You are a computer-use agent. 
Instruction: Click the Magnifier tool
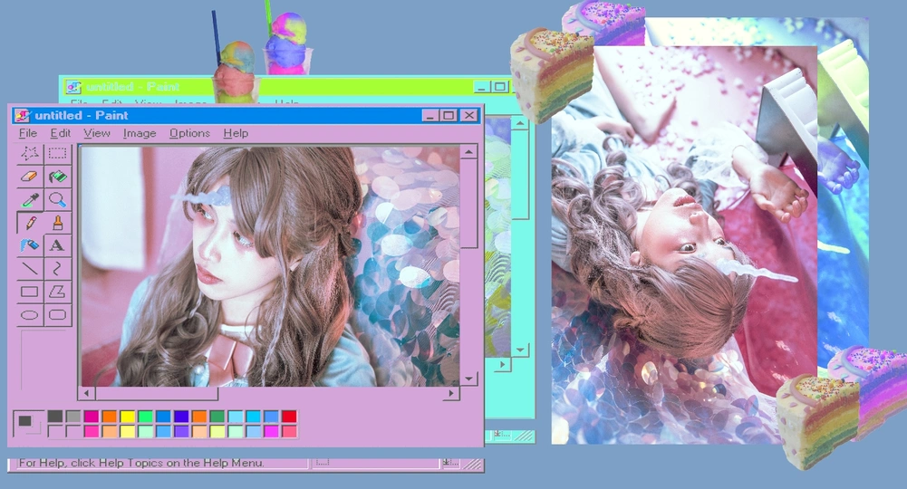click(x=57, y=199)
